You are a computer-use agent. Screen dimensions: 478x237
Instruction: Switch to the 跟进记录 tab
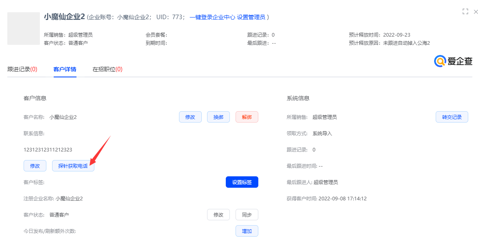click(22, 69)
